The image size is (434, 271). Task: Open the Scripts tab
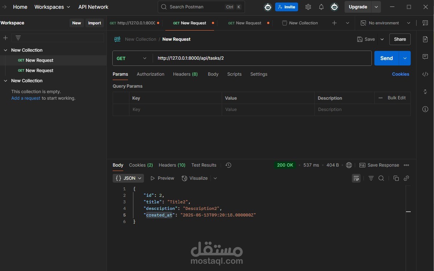234,74
